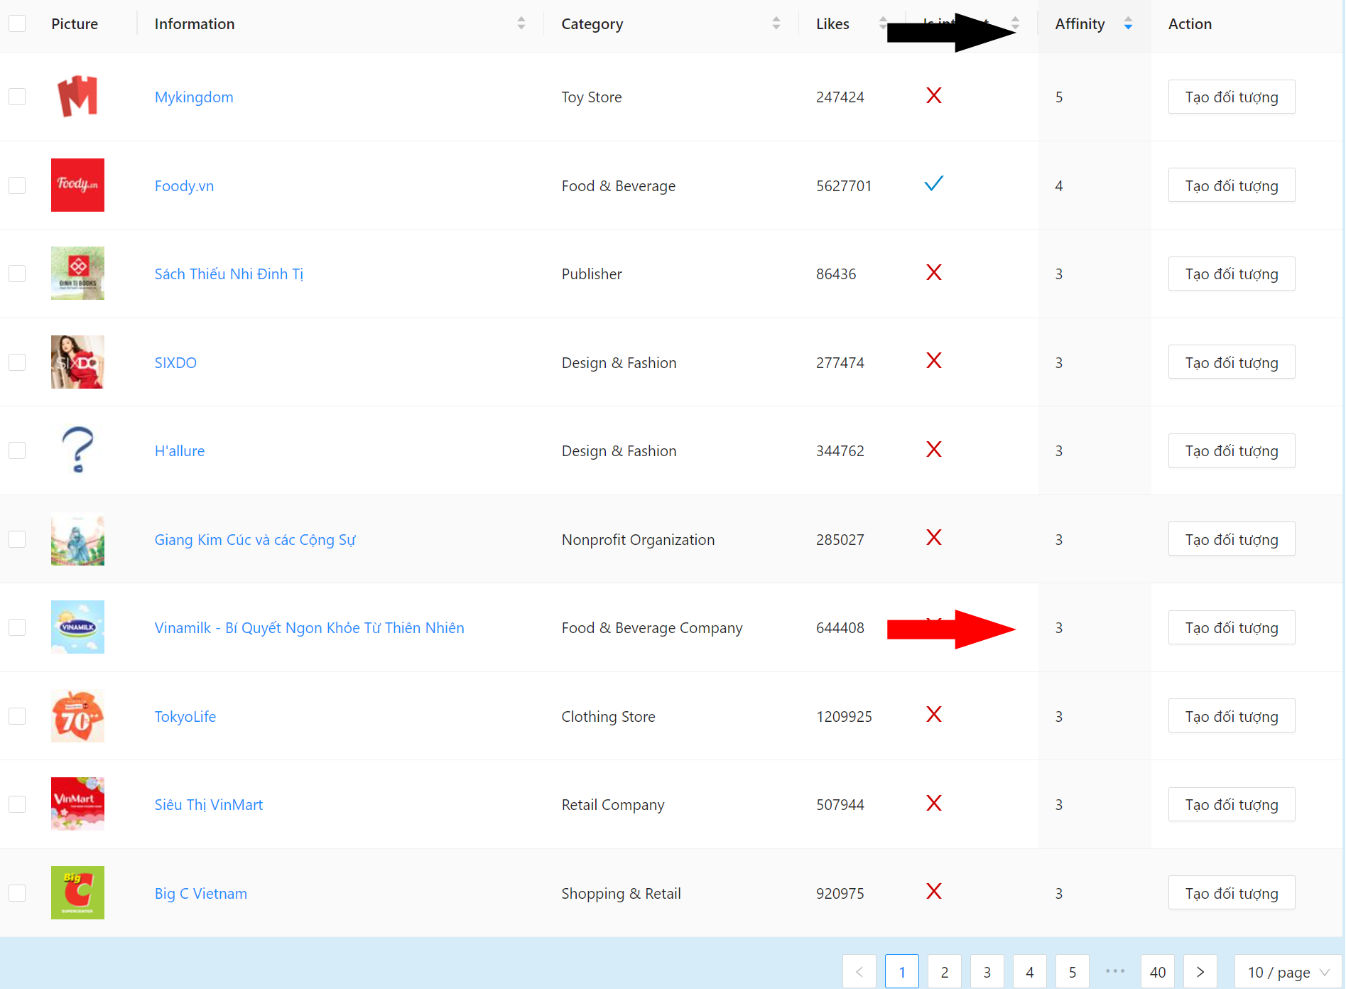The width and height of the screenshot is (1346, 989).
Task: Check the Siêu Thị VinMart row checkbox
Action: pos(17,804)
